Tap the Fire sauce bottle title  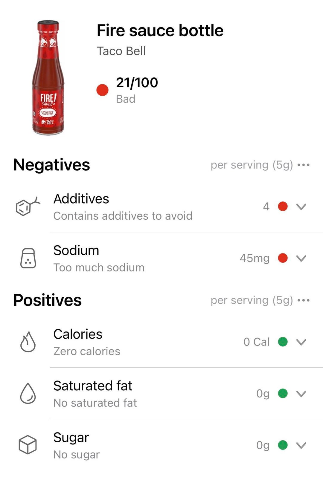click(x=160, y=30)
